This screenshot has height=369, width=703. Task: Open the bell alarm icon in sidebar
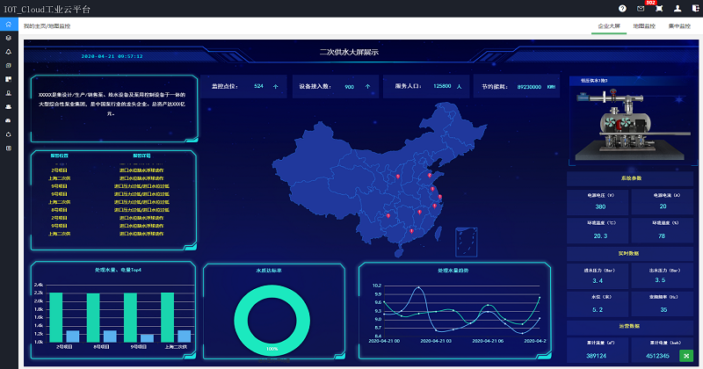coord(9,52)
